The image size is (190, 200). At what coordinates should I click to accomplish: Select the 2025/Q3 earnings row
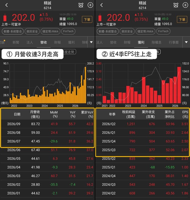point(142,150)
